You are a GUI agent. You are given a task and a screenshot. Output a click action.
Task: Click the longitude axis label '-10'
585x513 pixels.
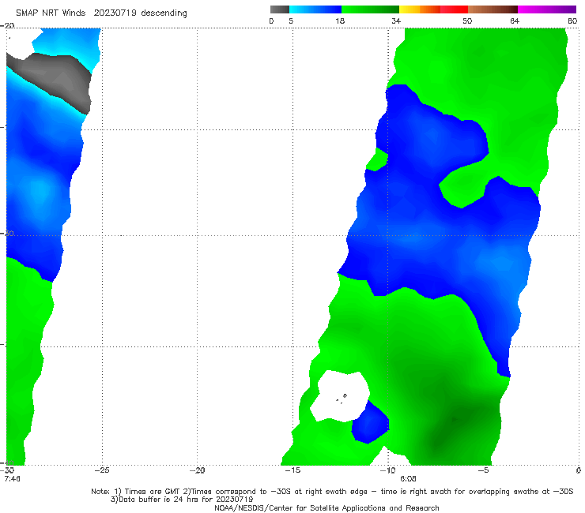click(x=387, y=470)
